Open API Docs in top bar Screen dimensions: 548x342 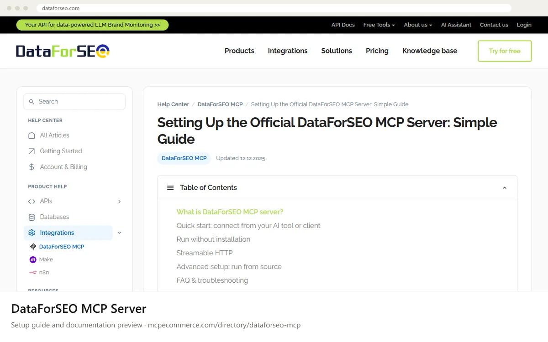343,25
